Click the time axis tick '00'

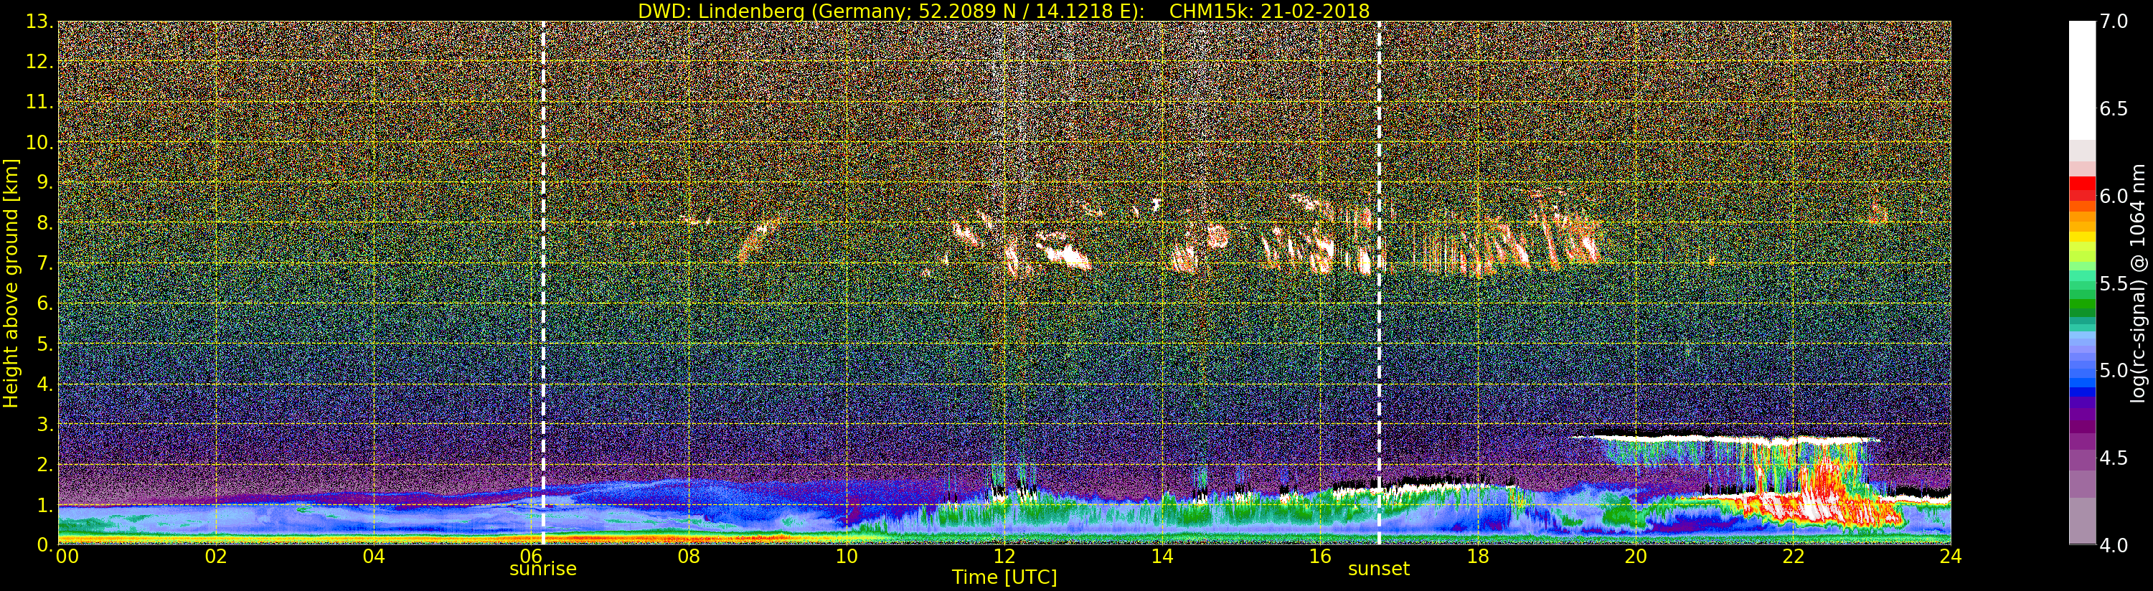point(66,556)
